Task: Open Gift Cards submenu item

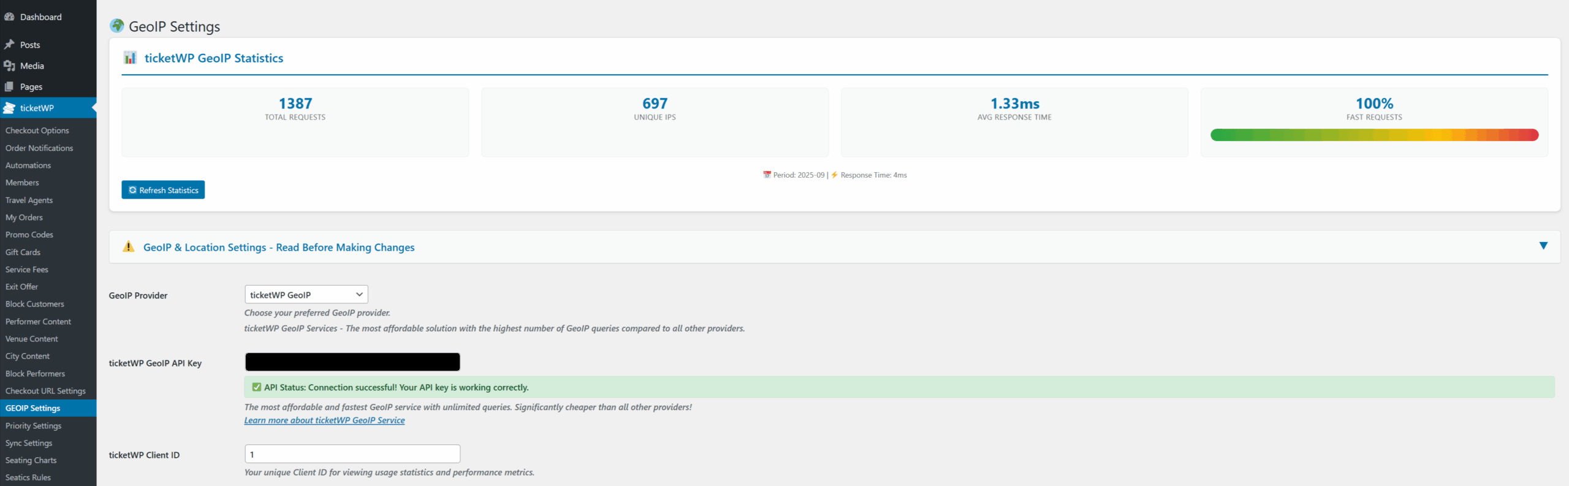Action: tap(23, 252)
